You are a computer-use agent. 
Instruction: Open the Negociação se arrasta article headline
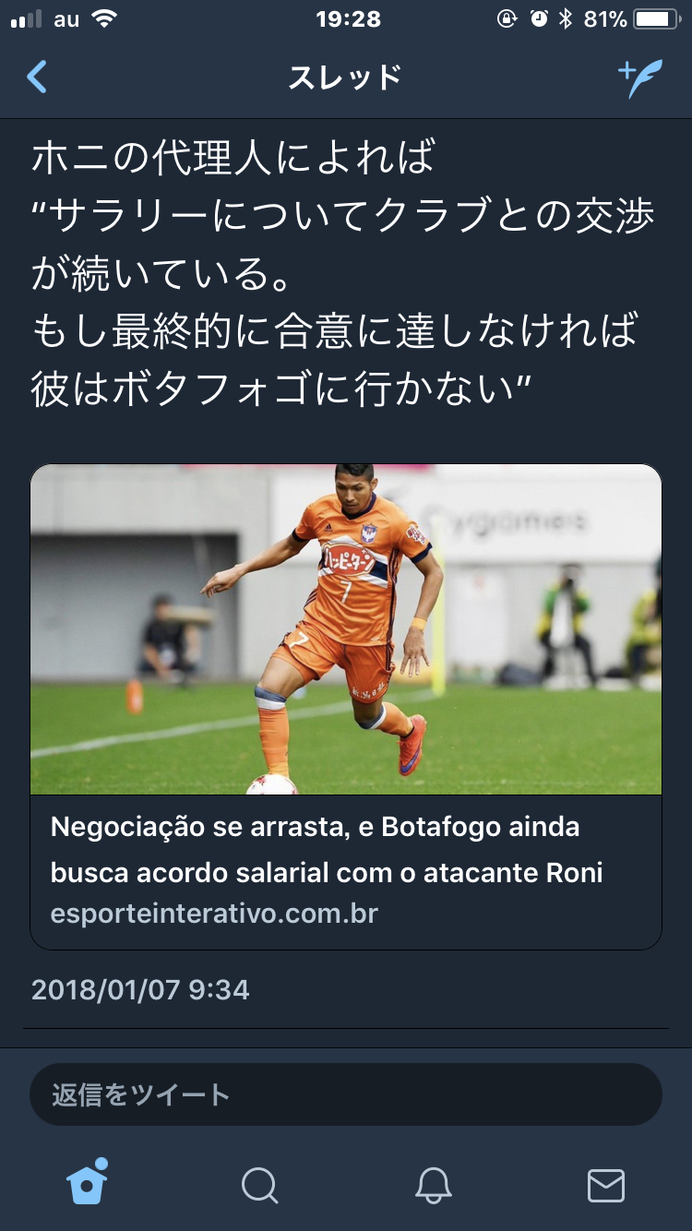pyautogui.click(x=327, y=849)
